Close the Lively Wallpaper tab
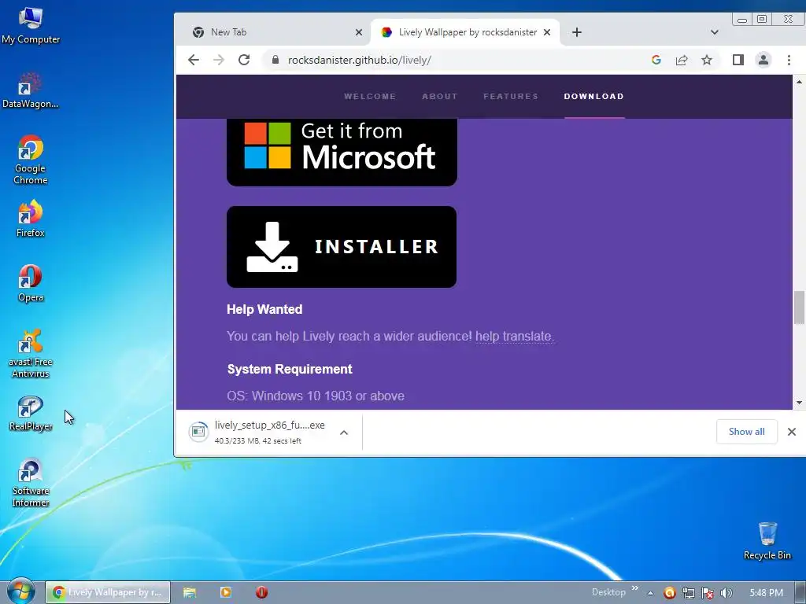The width and height of the screenshot is (806, 604). point(547,32)
